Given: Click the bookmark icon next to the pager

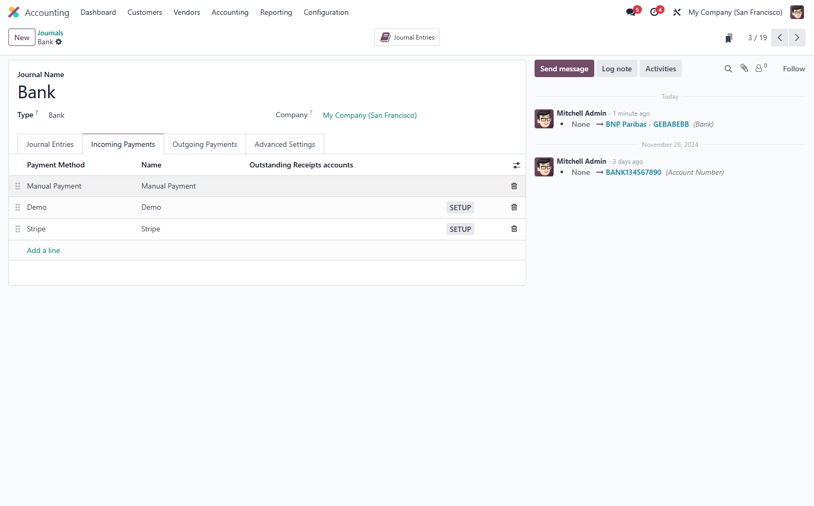Looking at the screenshot, I should (729, 38).
